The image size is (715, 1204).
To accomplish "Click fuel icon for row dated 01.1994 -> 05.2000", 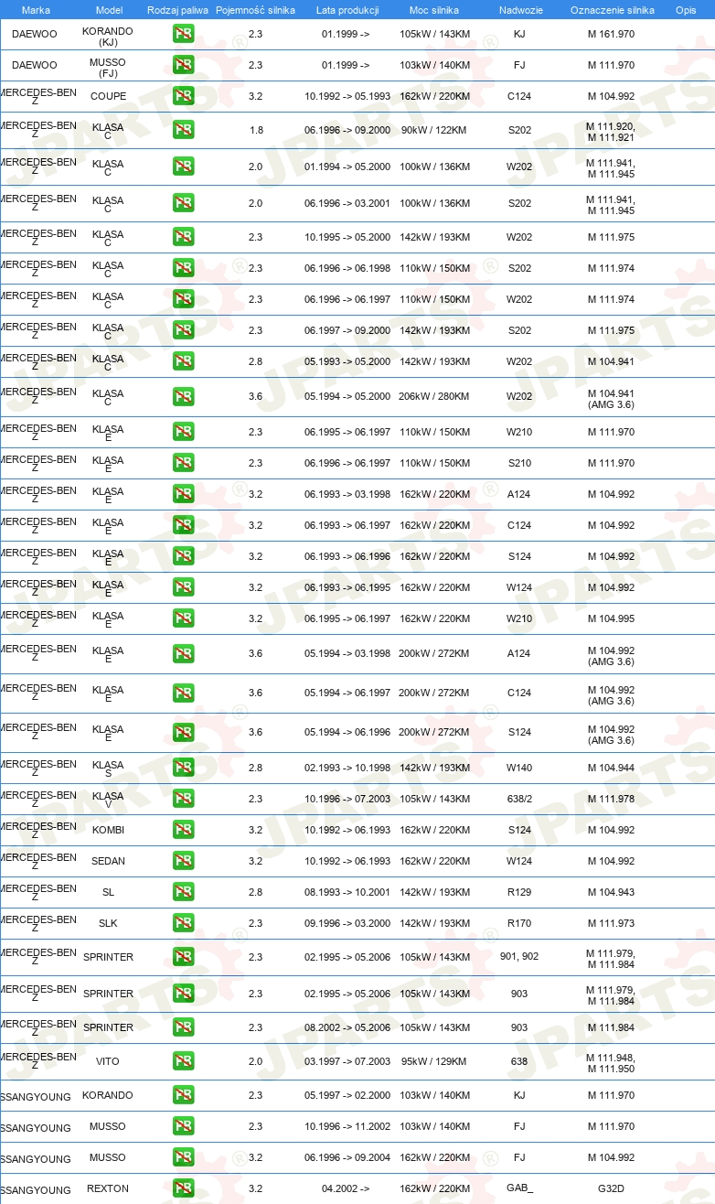I will 183,167.
